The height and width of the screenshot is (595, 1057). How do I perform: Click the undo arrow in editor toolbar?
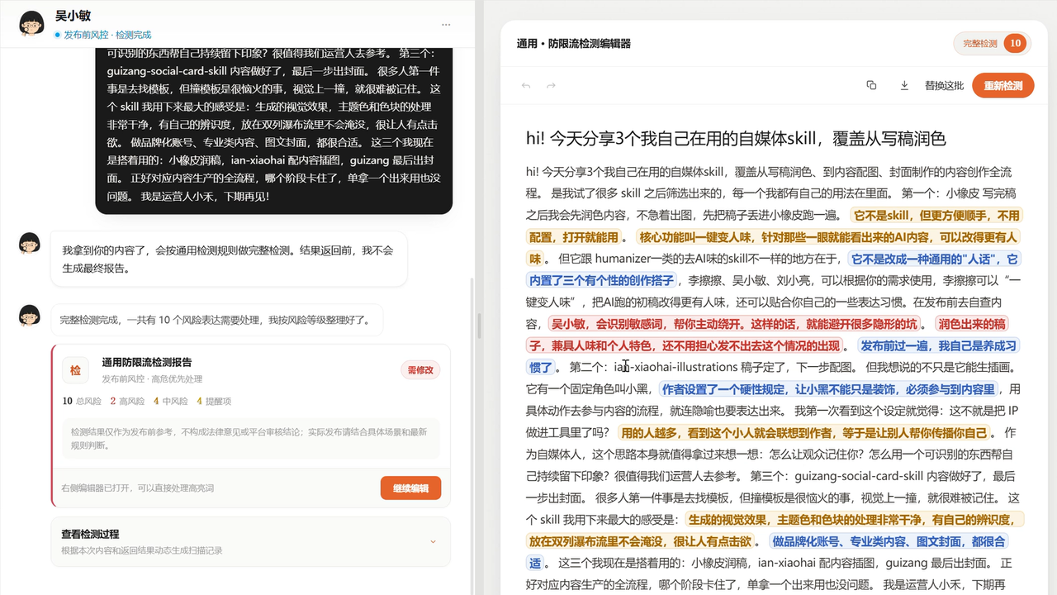coord(526,86)
